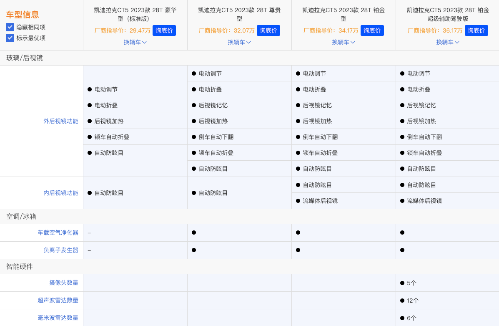Image resolution: width=499 pixels, height=326 pixels.
Task: Open the 车载空气净化器 link
Action: pyautogui.click(x=58, y=232)
